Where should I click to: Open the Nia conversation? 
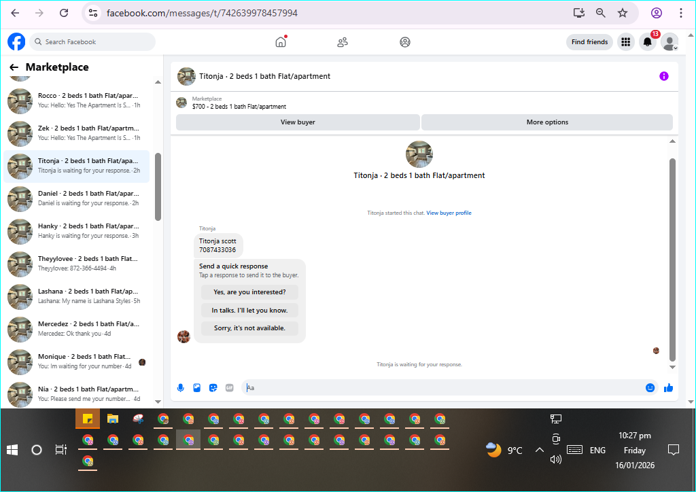tap(76, 394)
